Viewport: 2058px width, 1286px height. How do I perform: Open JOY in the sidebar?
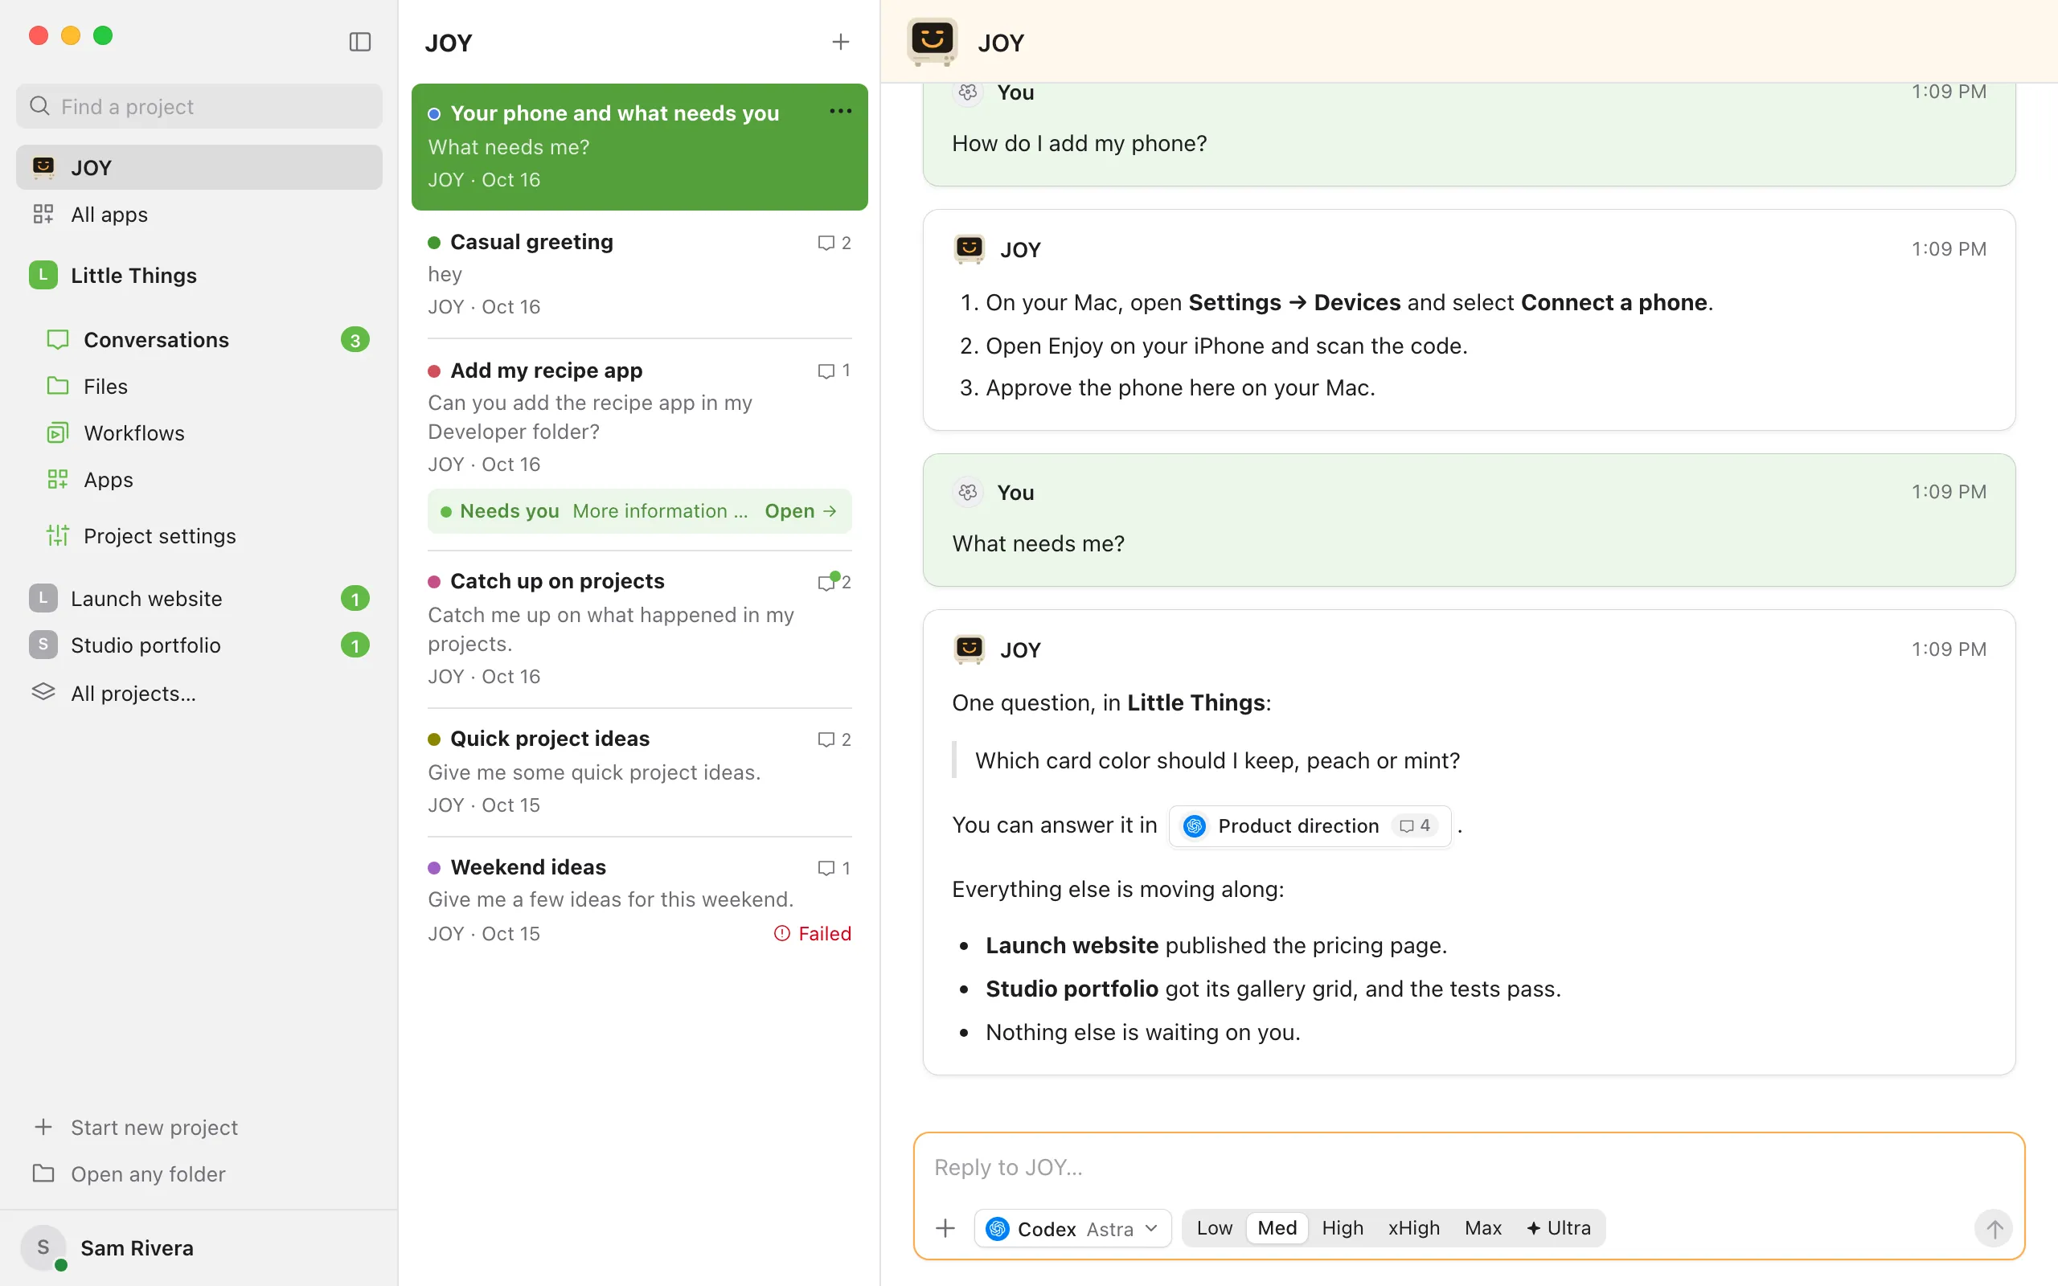[199, 166]
